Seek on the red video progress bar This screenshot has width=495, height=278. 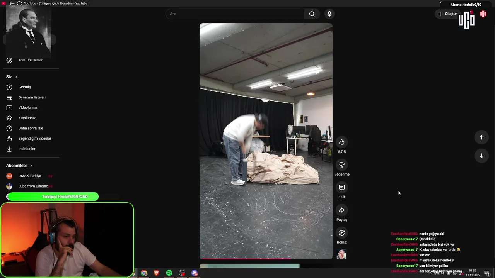click(x=266, y=259)
